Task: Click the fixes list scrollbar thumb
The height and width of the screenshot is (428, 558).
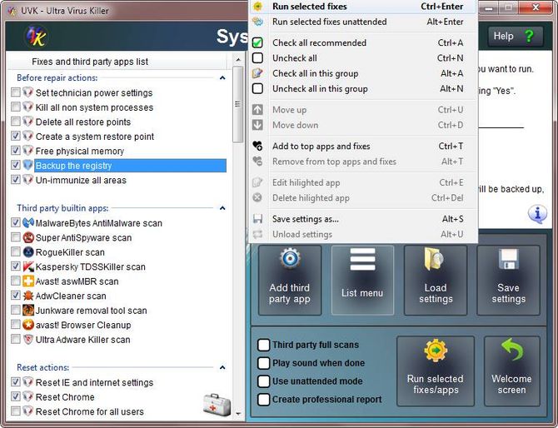Action: (x=237, y=104)
